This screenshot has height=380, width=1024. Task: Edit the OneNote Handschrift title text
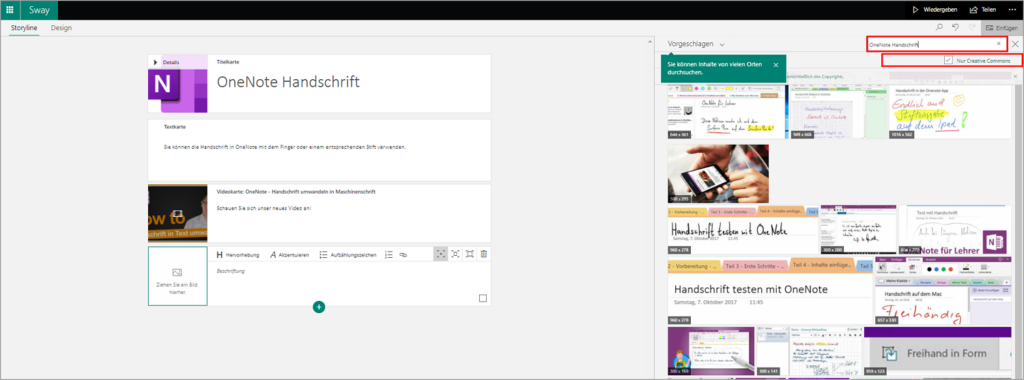pos(288,82)
